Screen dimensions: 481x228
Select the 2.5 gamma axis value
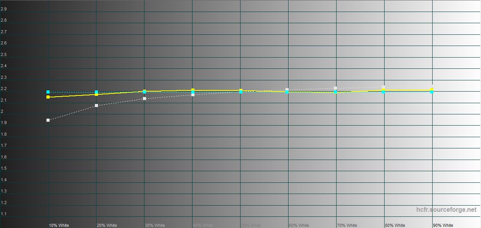[3, 54]
